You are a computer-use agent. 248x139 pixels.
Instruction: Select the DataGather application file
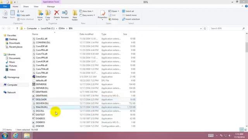[x=84, y=76]
